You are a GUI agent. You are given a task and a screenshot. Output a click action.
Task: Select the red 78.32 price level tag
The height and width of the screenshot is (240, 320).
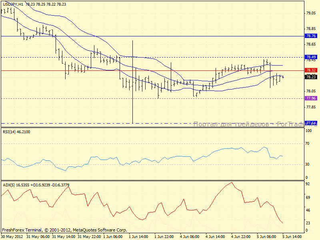point(311,70)
